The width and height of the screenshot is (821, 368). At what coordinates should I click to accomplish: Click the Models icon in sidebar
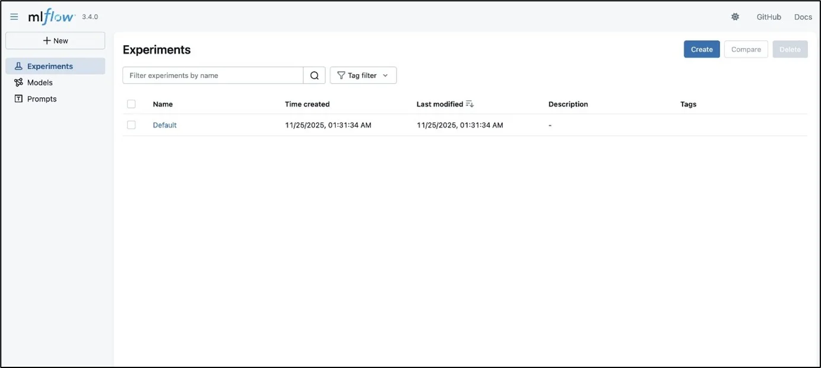(x=18, y=83)
